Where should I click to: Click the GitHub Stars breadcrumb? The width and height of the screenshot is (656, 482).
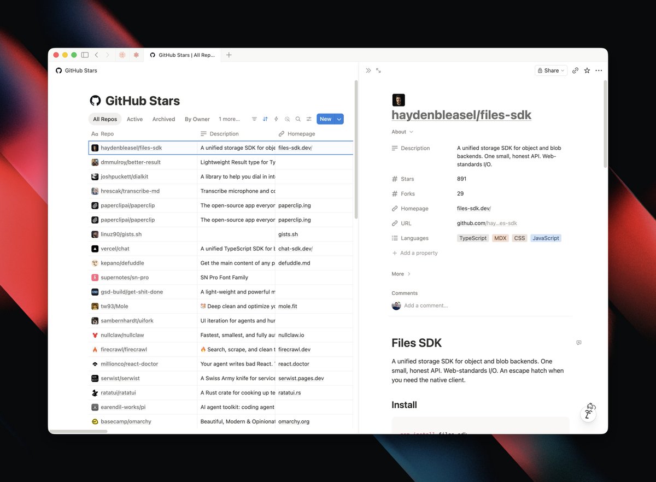coord(77,70)
